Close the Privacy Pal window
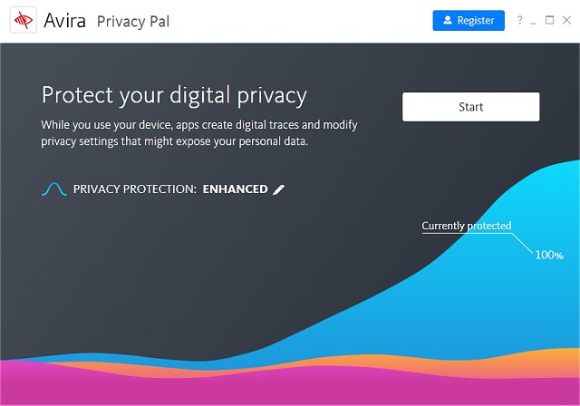 tap(565, 20)
